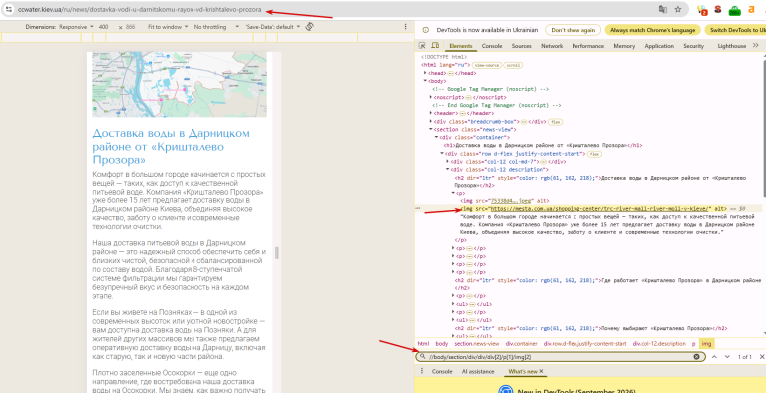Image resolution: width=766 pixels, height=393 pixels.
Task: Expand the noscript element node
Action: point(431,97)
